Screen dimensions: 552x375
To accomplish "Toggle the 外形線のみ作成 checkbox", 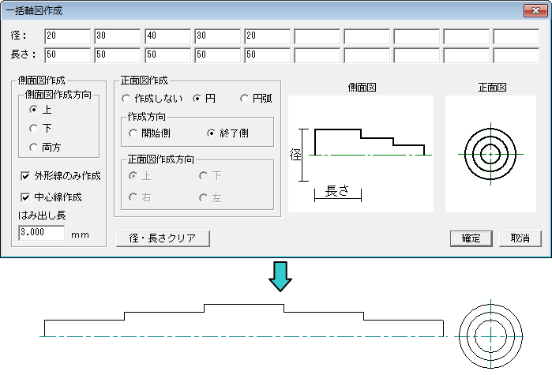I will point(26,175).
